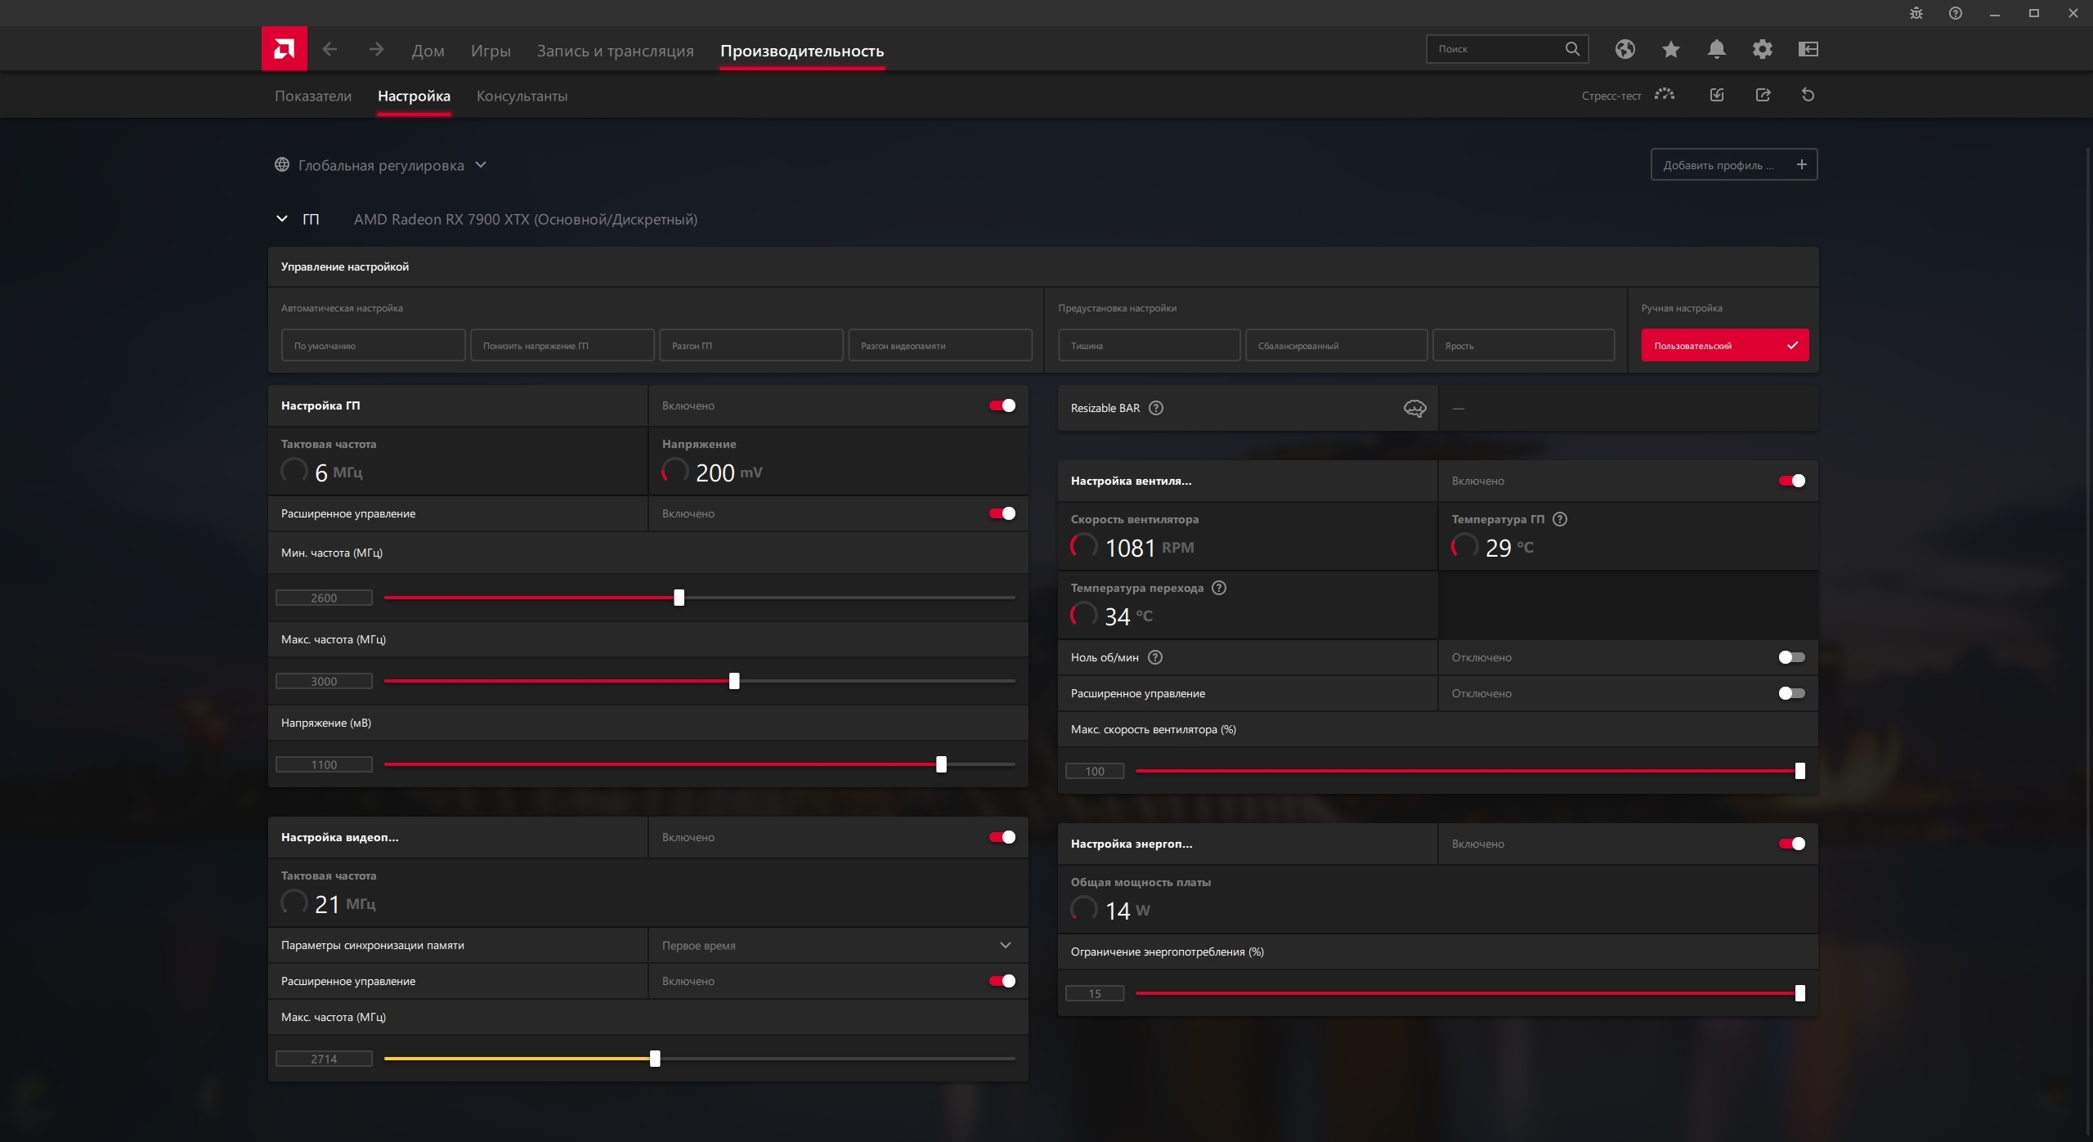Open the web browser globe icon
2093x1142 pixels.
[x=1625, y=49]
